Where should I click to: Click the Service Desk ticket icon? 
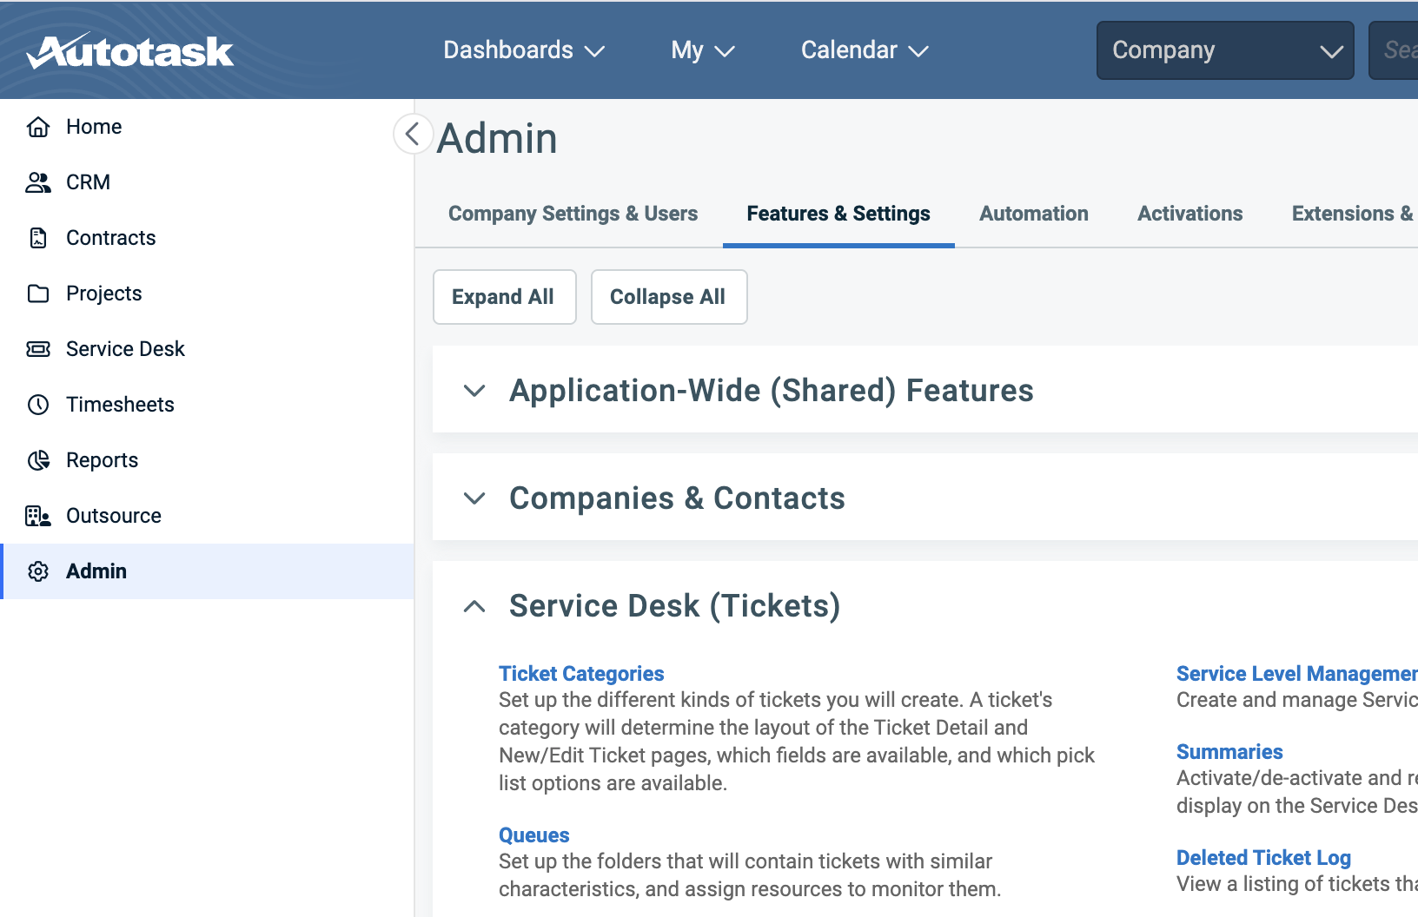[38, 349]
